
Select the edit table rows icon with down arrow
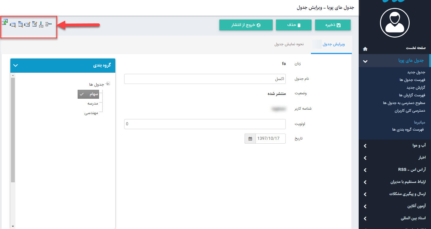[27, 24]
